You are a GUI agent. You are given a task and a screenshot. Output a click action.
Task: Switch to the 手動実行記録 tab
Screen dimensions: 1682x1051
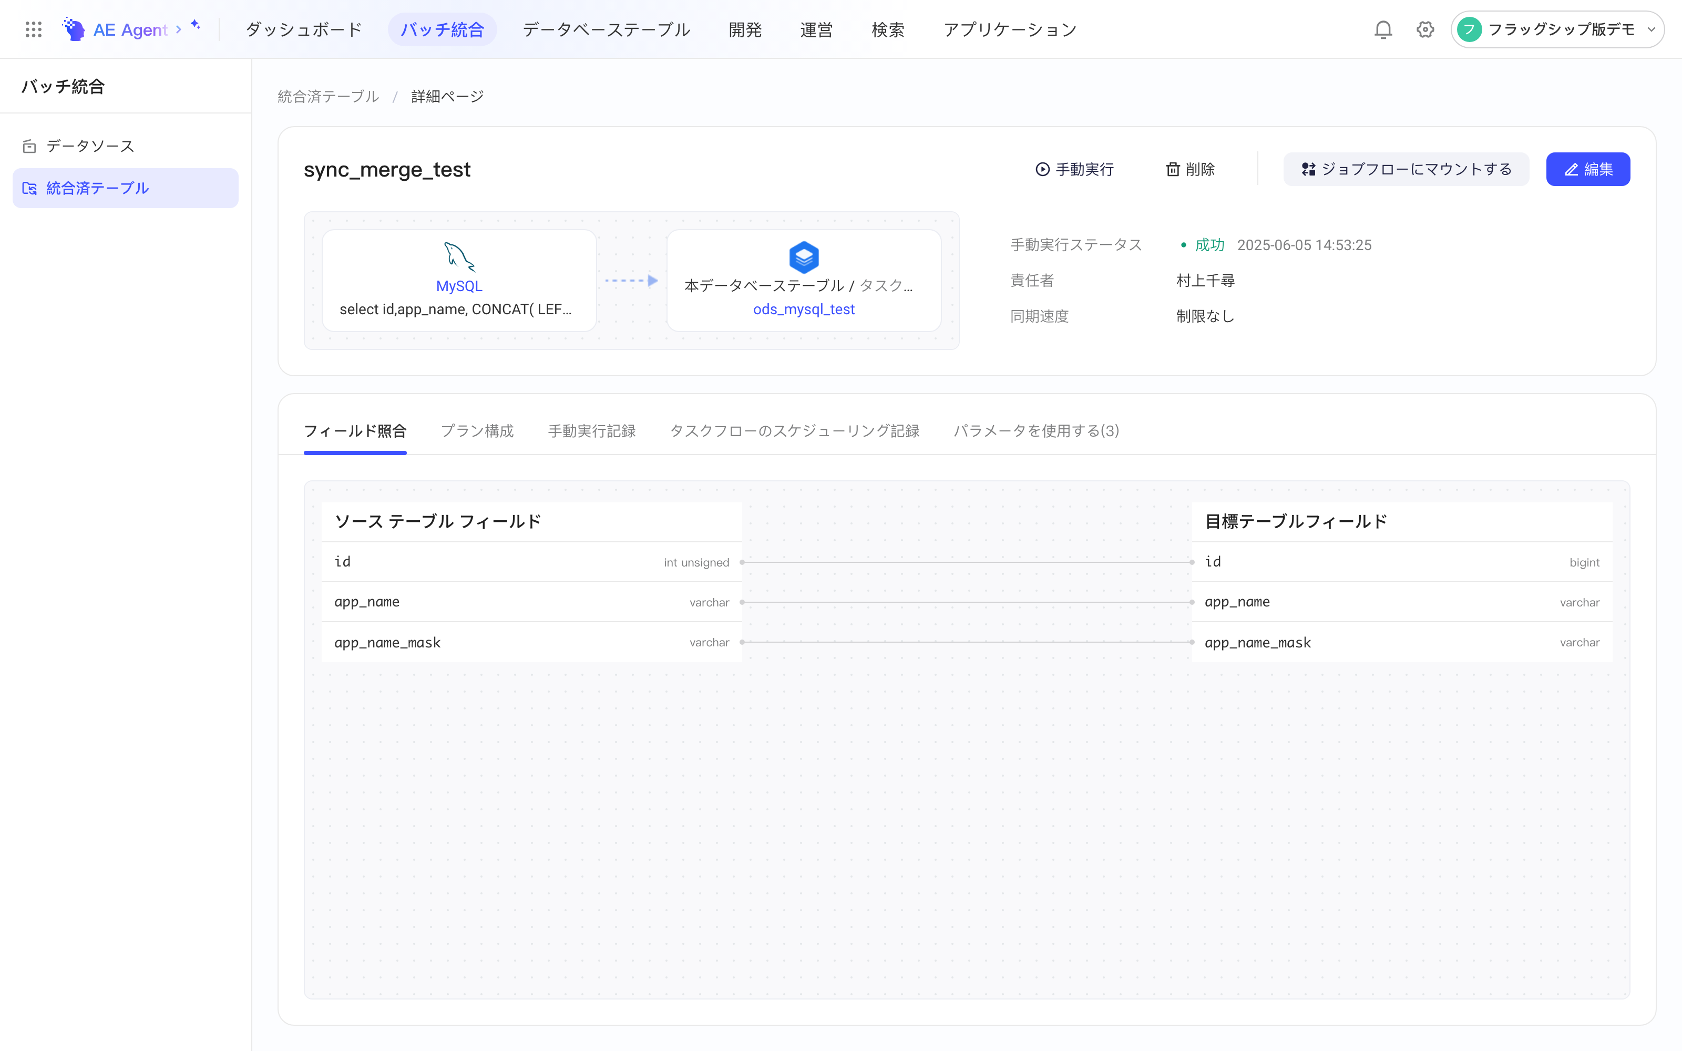click(x=591, y=431)
